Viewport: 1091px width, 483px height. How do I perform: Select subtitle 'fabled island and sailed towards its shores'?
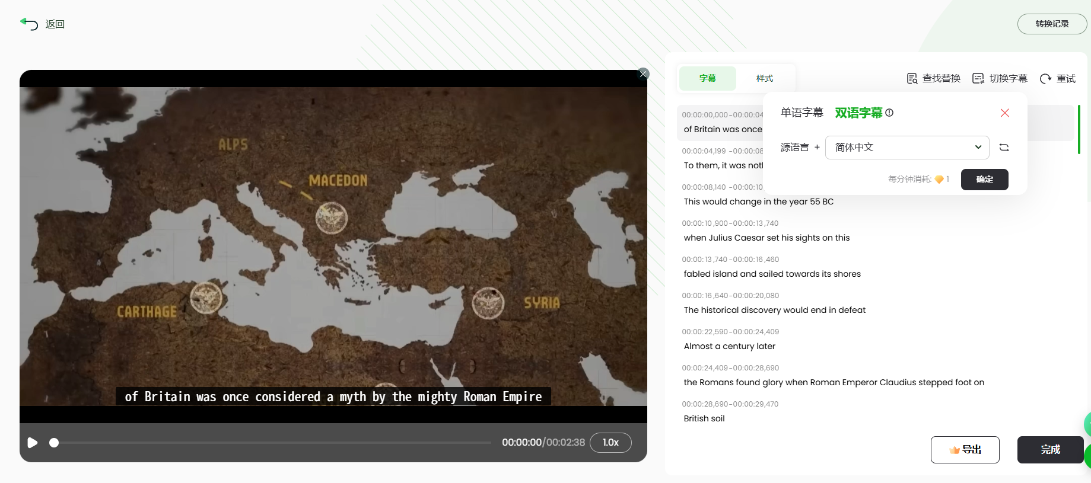pyautogui.click(x=772, y=274)
